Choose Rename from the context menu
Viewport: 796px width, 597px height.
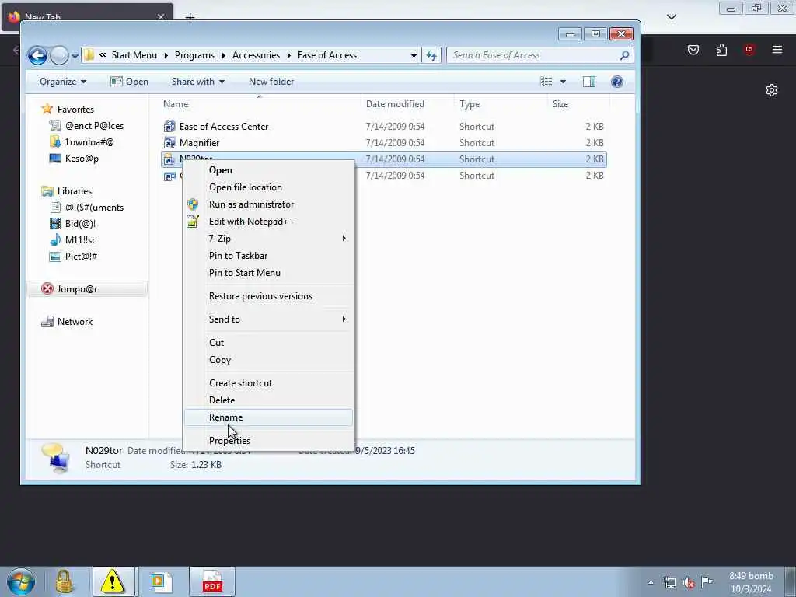tap(268, 417)
